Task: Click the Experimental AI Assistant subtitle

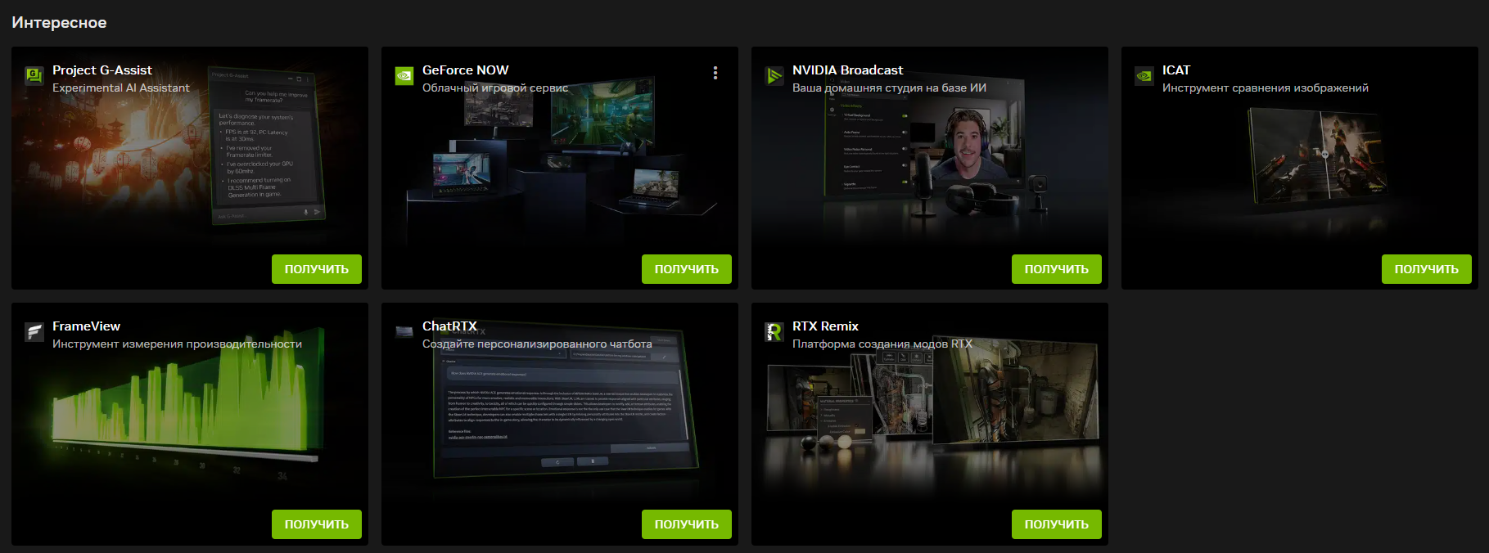Action: [x=121, y=88]
